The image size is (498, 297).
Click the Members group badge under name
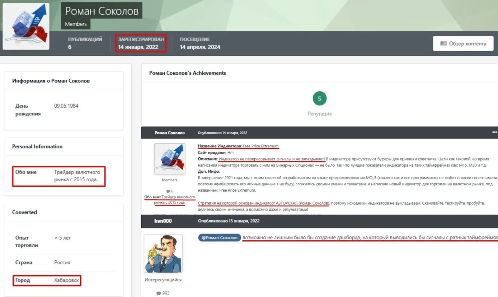pyautogui.click(x=76, y=24)
